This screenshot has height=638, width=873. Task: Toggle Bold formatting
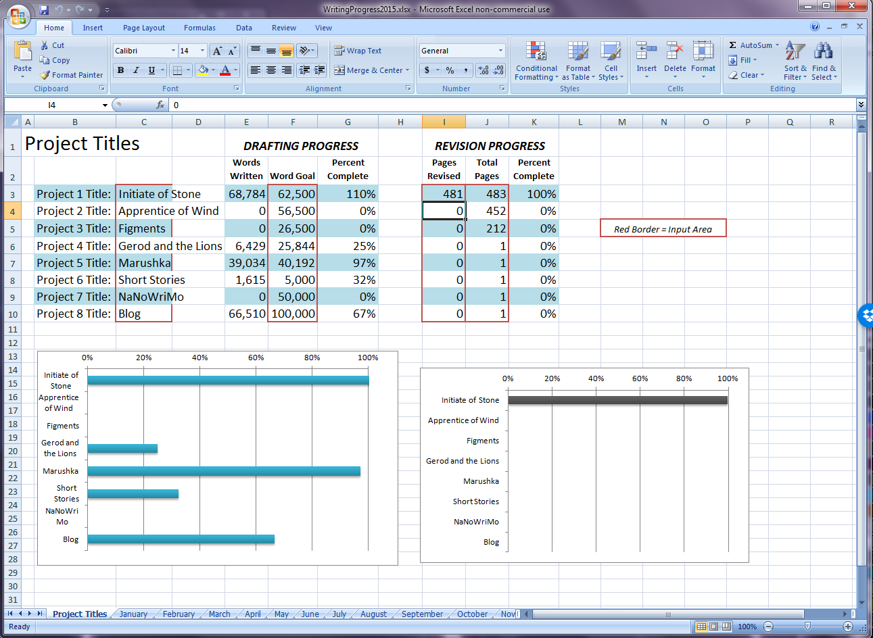pyautogui.click(x=120, y=70)
